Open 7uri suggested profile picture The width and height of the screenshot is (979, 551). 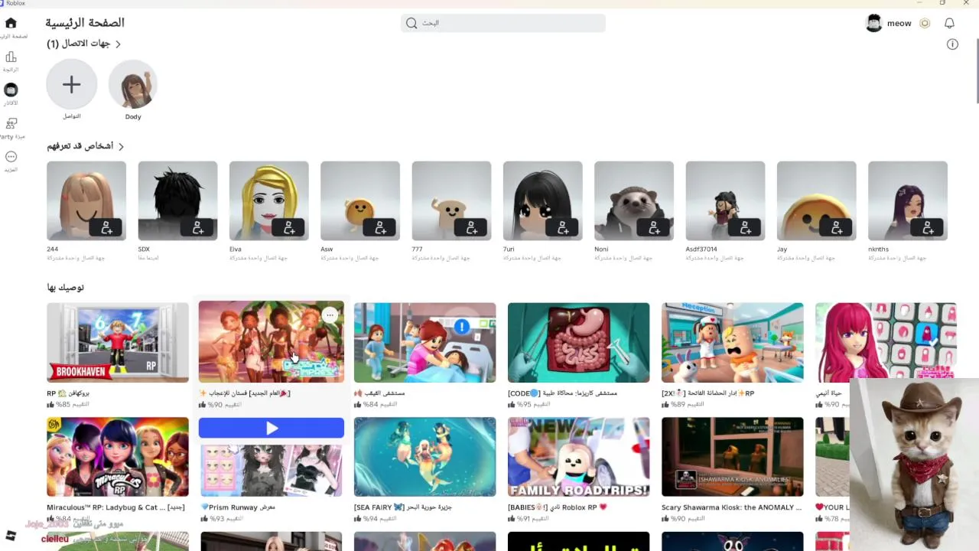point(542,201)
